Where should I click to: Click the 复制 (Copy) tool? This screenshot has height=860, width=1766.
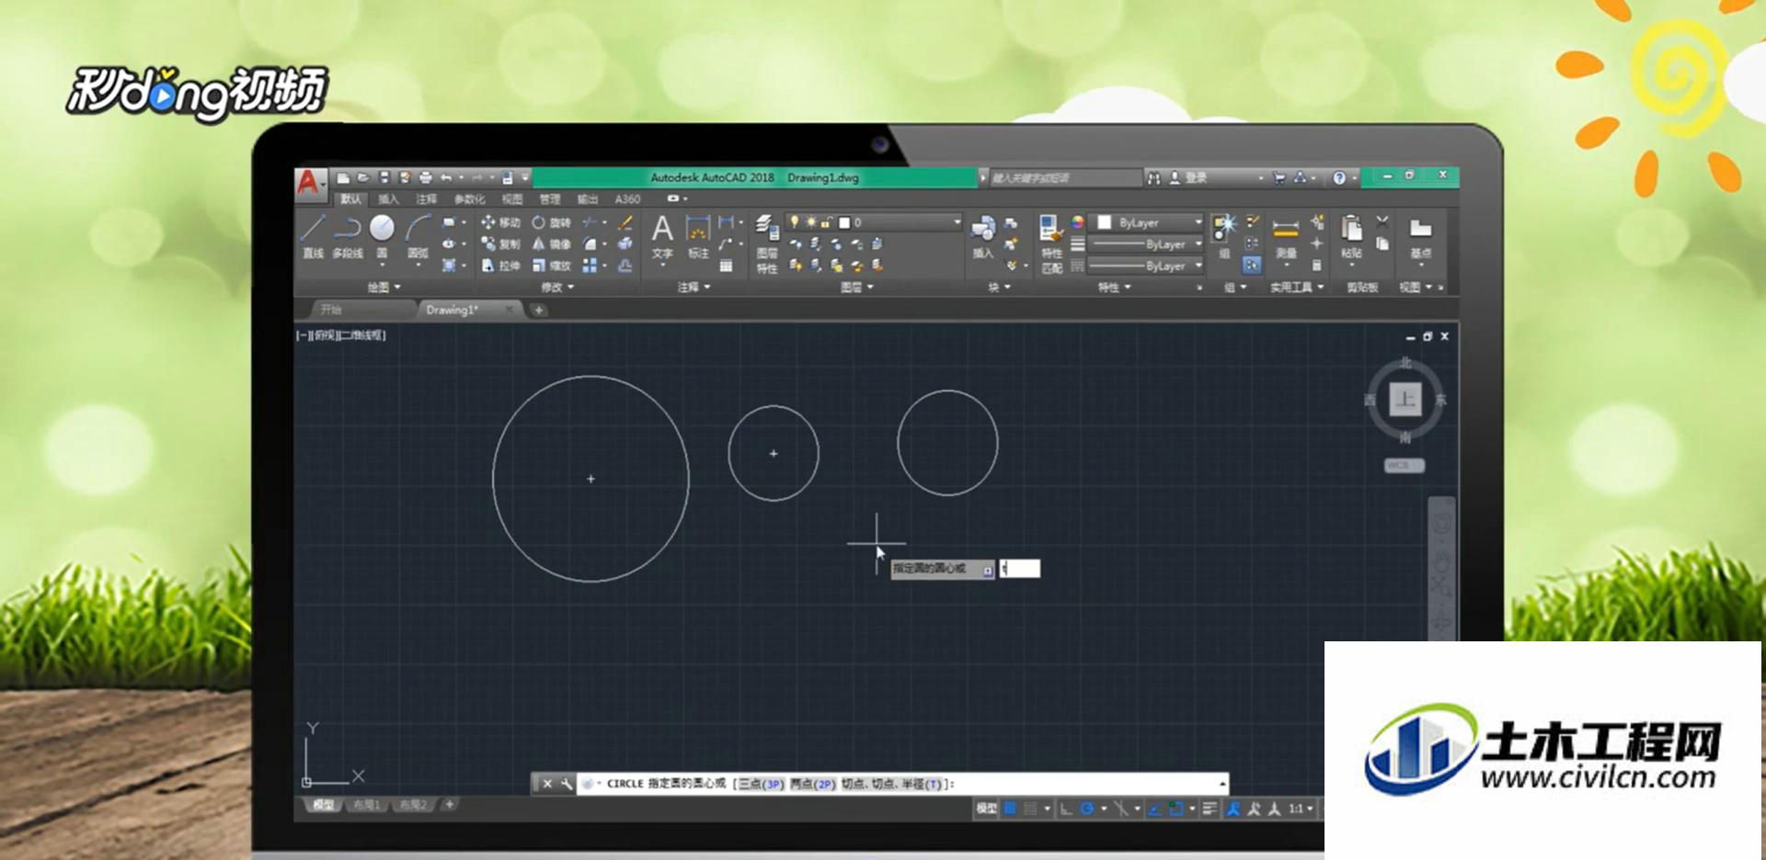coord(501,244)
